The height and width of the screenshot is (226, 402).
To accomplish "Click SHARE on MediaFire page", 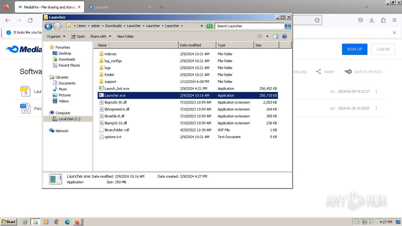I will pos(325,72).
